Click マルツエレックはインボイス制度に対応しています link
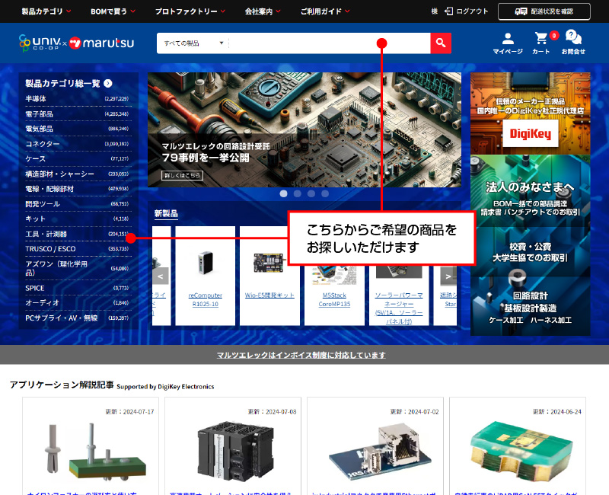The width and height of the screenshot is (609, 495). tap(301, 355)
